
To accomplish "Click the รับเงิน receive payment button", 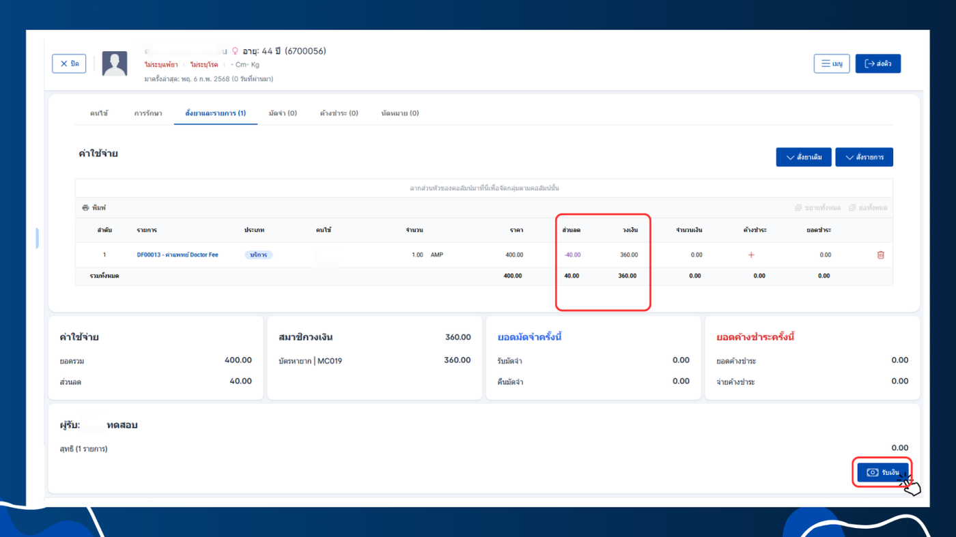I will tap(883, 472).
